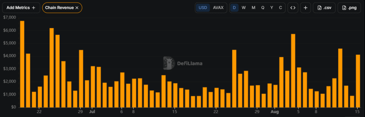Click the plus sign in Add Metrics
Viewport: 365px width, 117px height.
pos(33,8)
